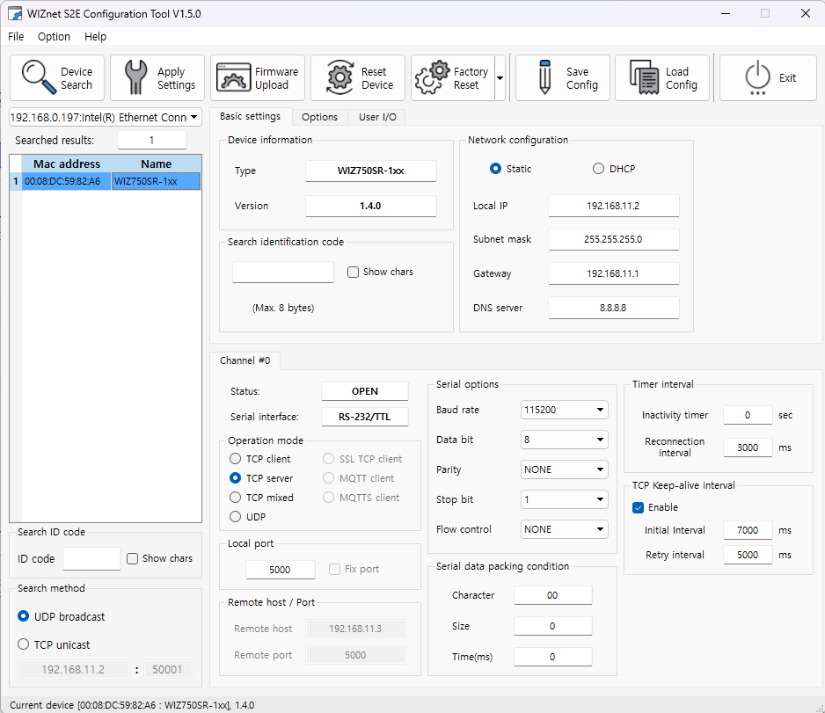Click the Name column header

pyautogui.click(x=156, y=164)
